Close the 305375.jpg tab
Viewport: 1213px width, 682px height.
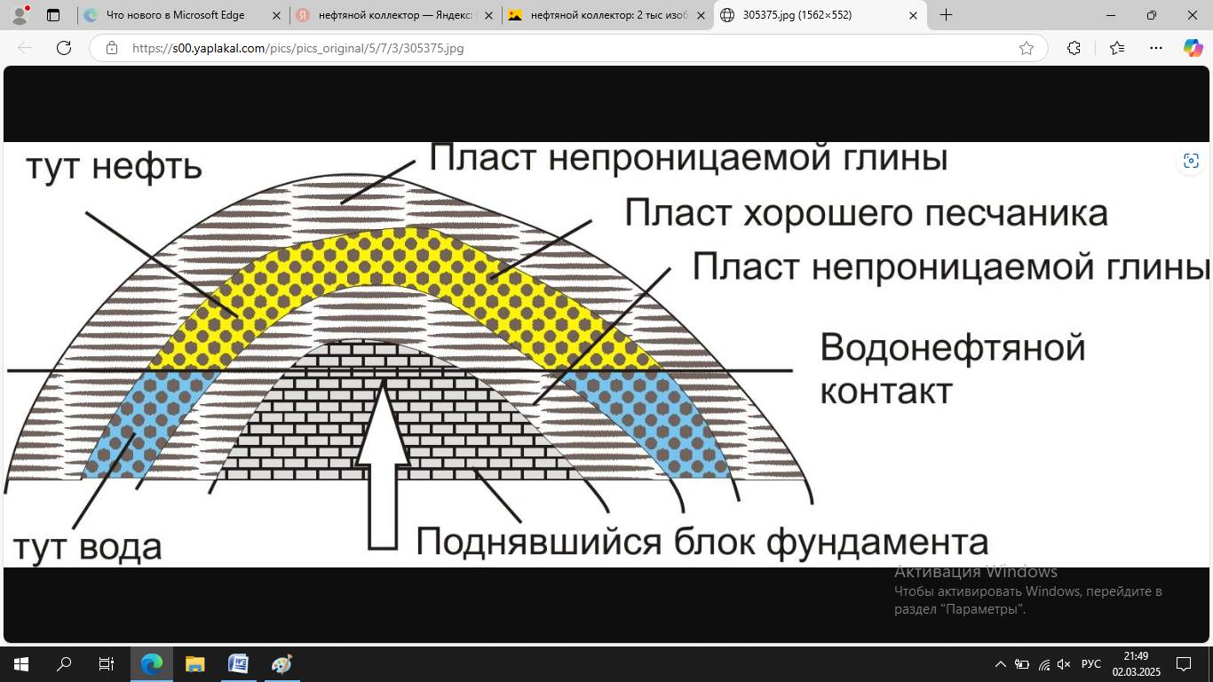(x=914, y=15)
